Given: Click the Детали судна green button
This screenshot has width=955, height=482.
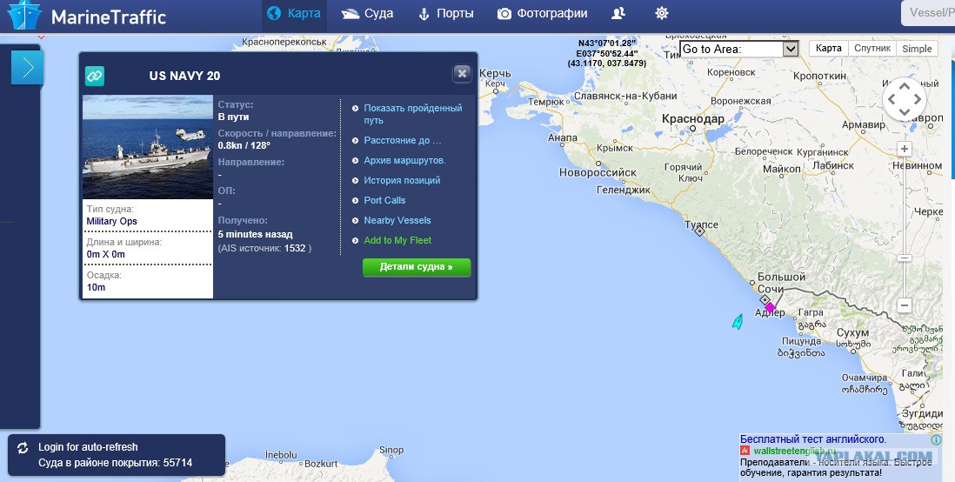Looking at the screenshot, I should (417, 267).
